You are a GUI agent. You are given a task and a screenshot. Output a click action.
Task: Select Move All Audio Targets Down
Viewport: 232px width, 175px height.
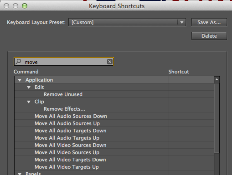click(x=71, y=131)
